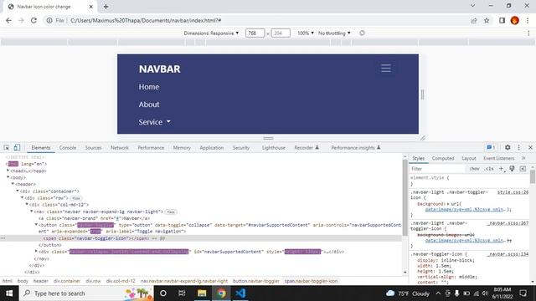Open the Lighthouse tab
This screenshot has width=536, height=301.
pos(274,147)
